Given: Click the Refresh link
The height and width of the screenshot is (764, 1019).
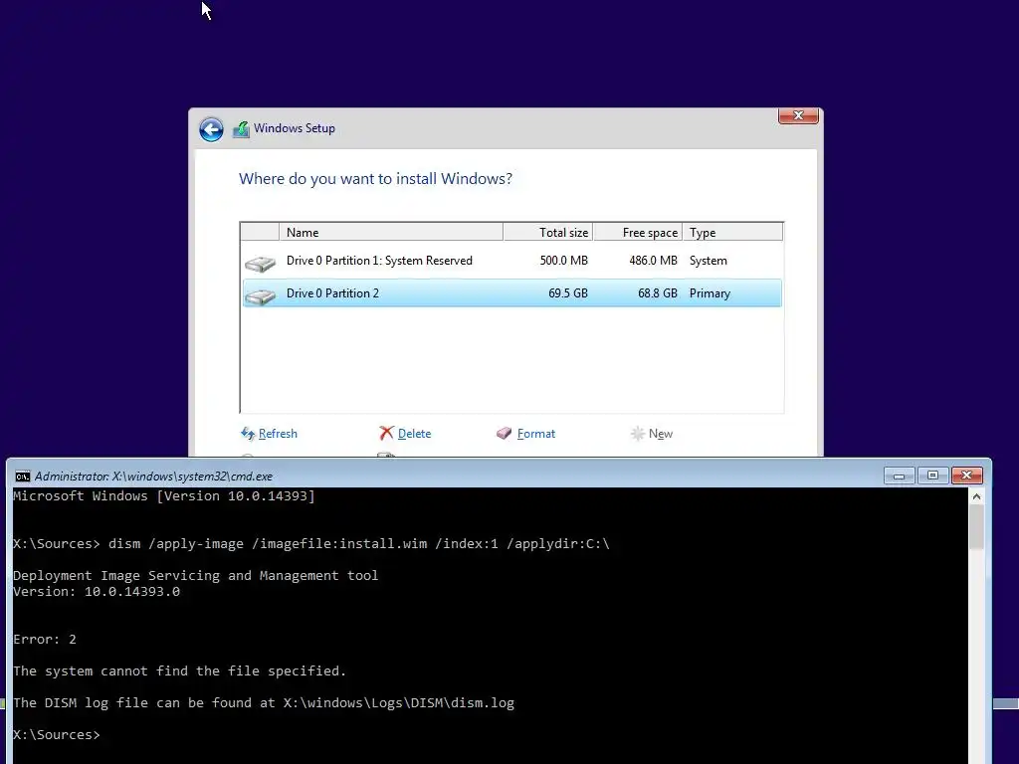Looking at the screenshot, I should (x=278, y=434).
